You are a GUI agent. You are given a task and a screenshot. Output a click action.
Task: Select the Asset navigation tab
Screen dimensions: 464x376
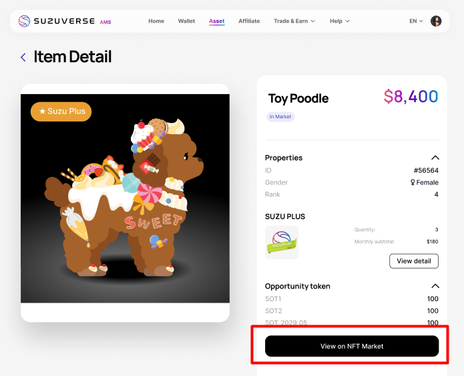click(x=216, y=21)
